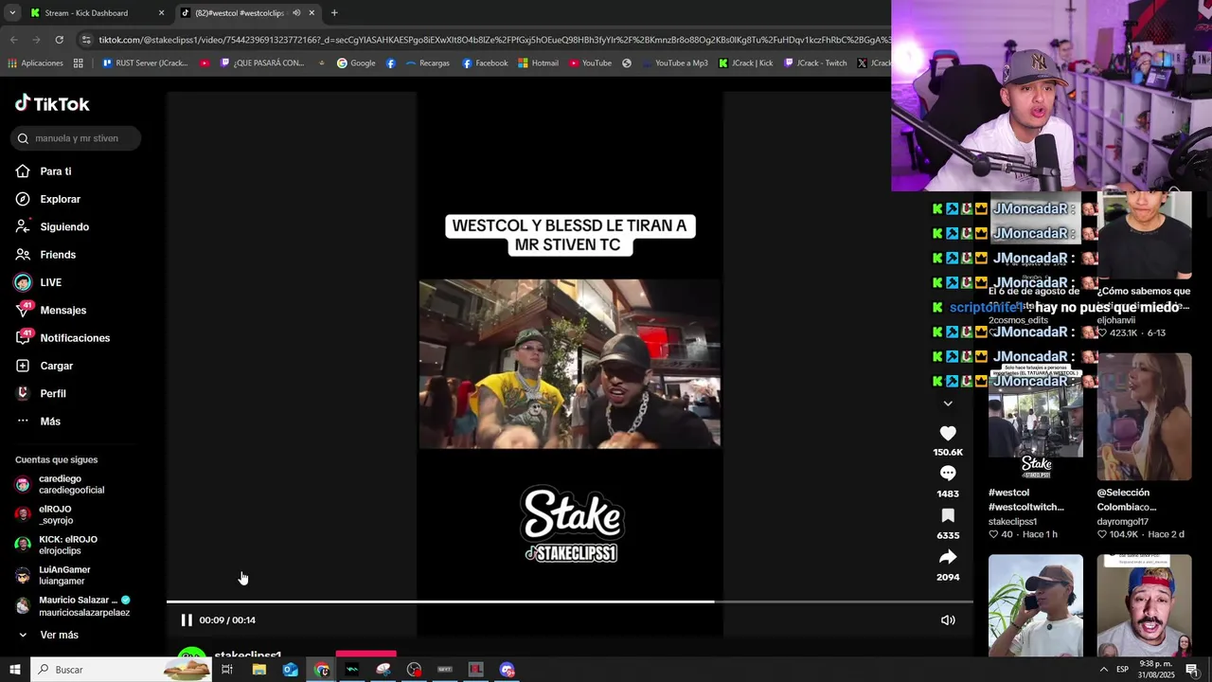Go to Perfil page
Viewport: 1212px width, 682px height.
(x=53, y=393)
